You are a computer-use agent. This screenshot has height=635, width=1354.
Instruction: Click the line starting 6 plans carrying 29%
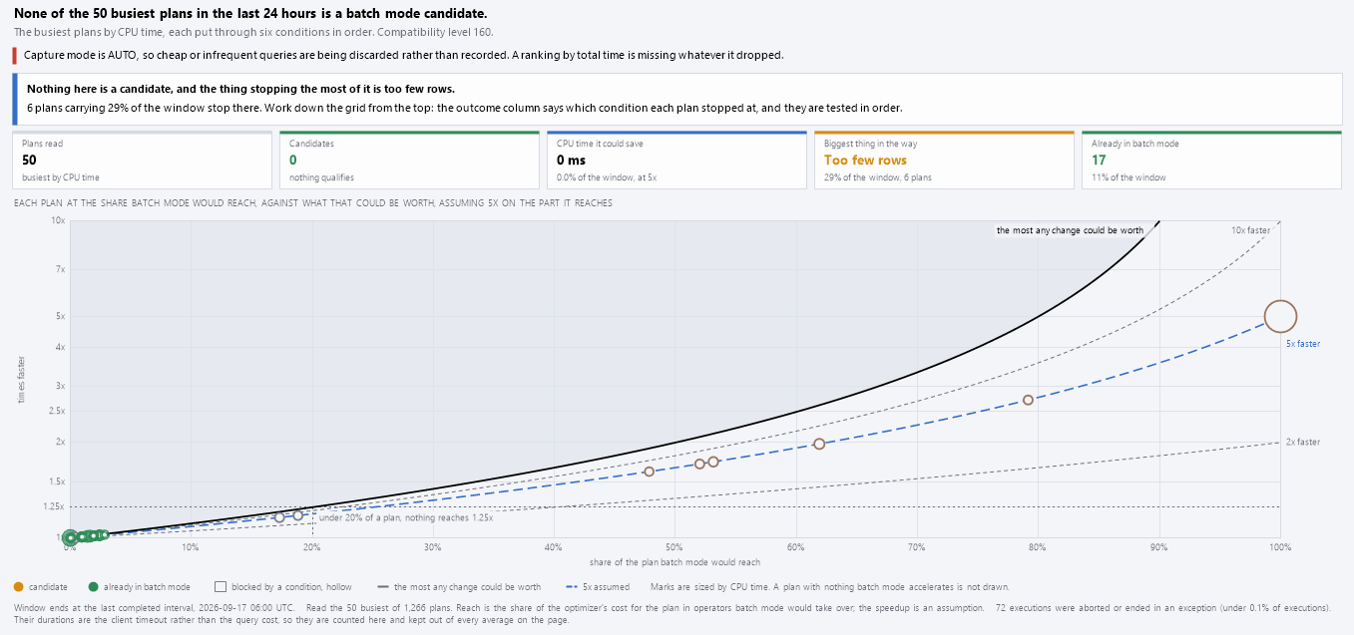tap(465, 108)
